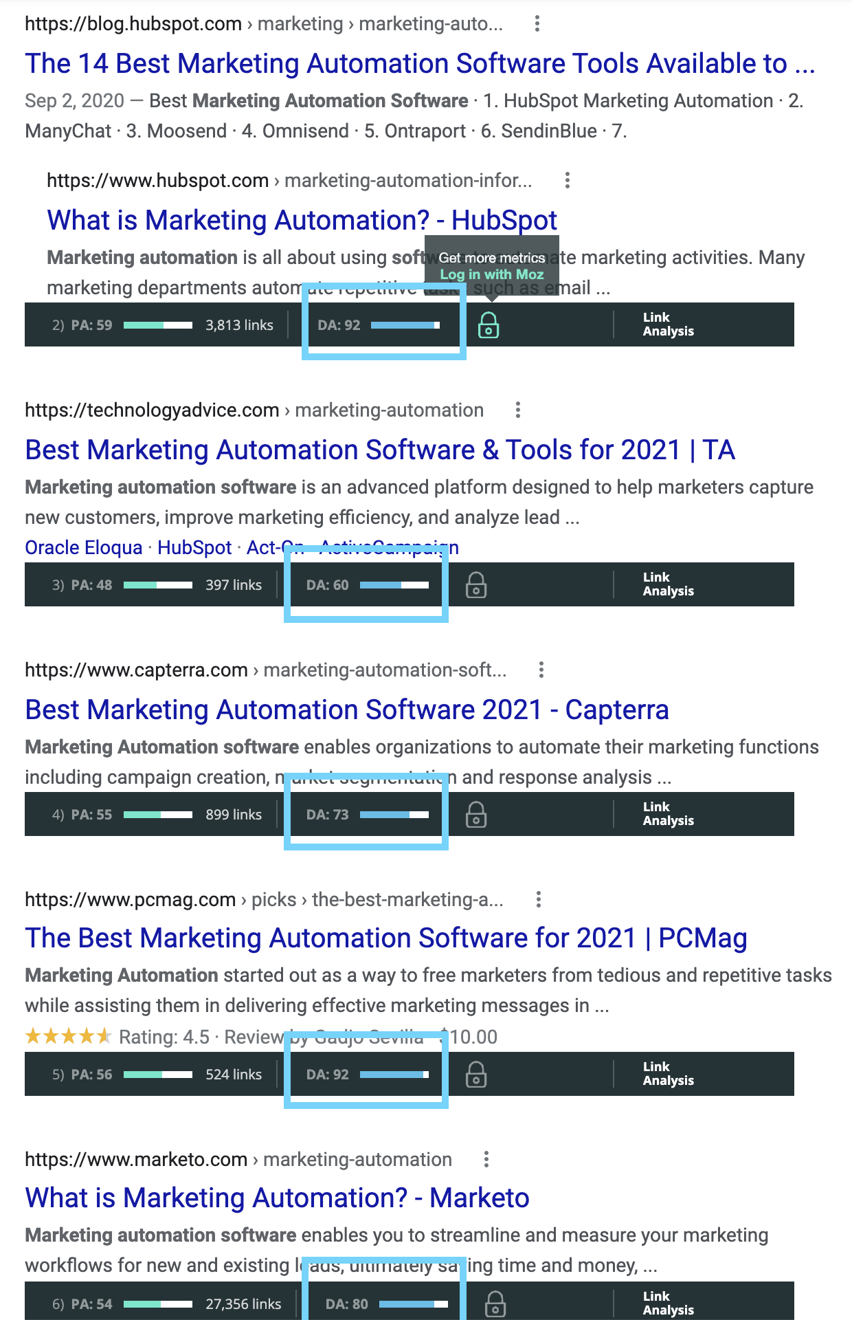This screenshot has height=1320, width=852.
Task: Click '397 links' in TechnologyAdvice MozBar
Action: (234, 585)
